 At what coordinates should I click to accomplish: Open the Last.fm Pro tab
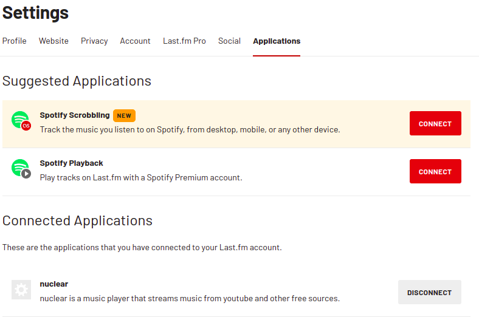(x=184, y=41)
